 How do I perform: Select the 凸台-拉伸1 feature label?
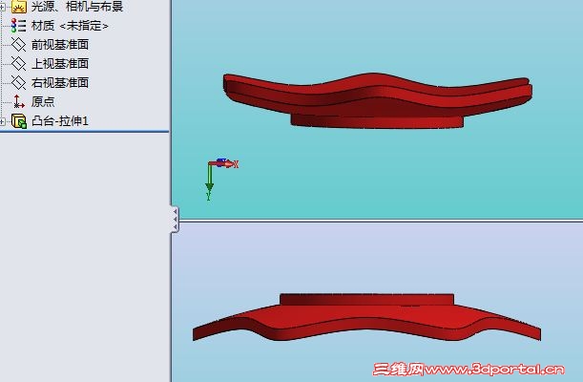point(60,121)
